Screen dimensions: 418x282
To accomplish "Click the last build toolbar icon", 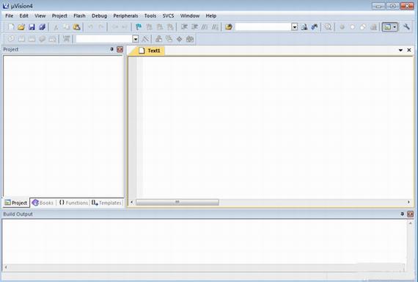I will click(x=190, y=39).
